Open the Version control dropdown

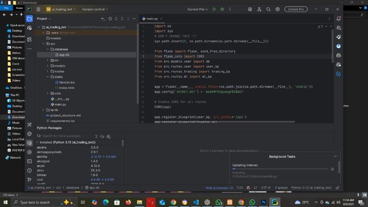coord(95,9)
